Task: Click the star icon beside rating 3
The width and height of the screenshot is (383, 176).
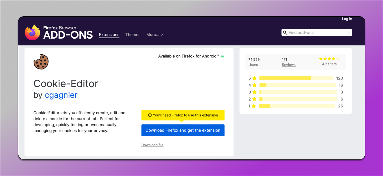Action: pyautogui.click(x=254, y=92)
